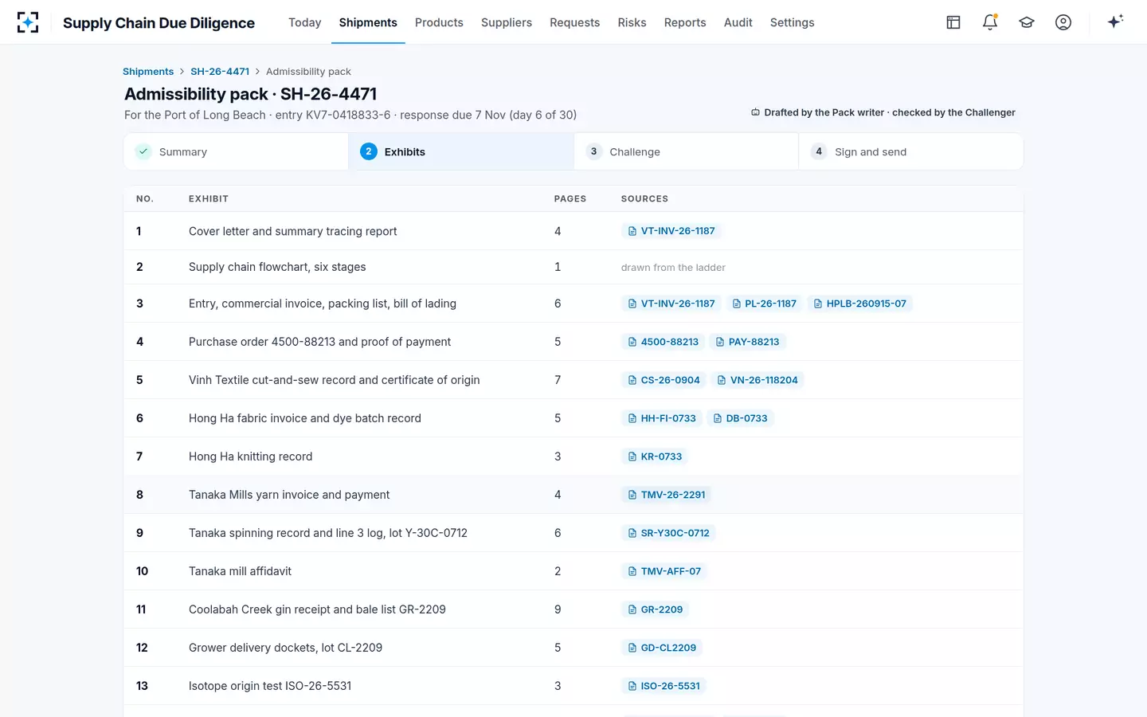Open source document HPLB-260915-07
1147x717 pixels.
(x=859, y=304)
